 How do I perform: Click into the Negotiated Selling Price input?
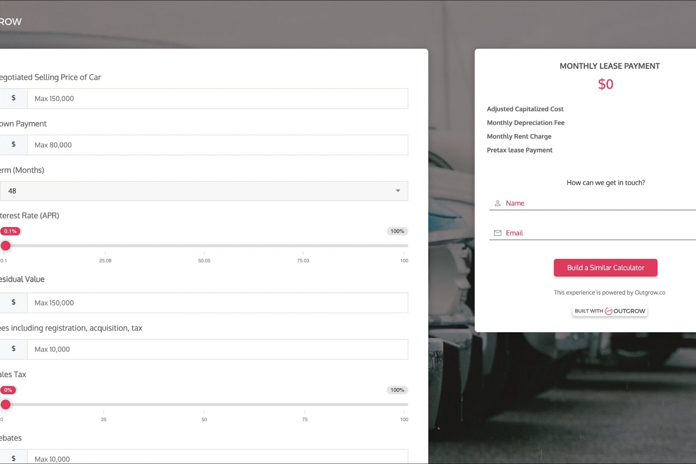(217, 99)
